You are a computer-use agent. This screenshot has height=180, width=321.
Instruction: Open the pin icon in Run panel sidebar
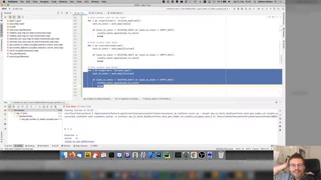click(6, 129)
